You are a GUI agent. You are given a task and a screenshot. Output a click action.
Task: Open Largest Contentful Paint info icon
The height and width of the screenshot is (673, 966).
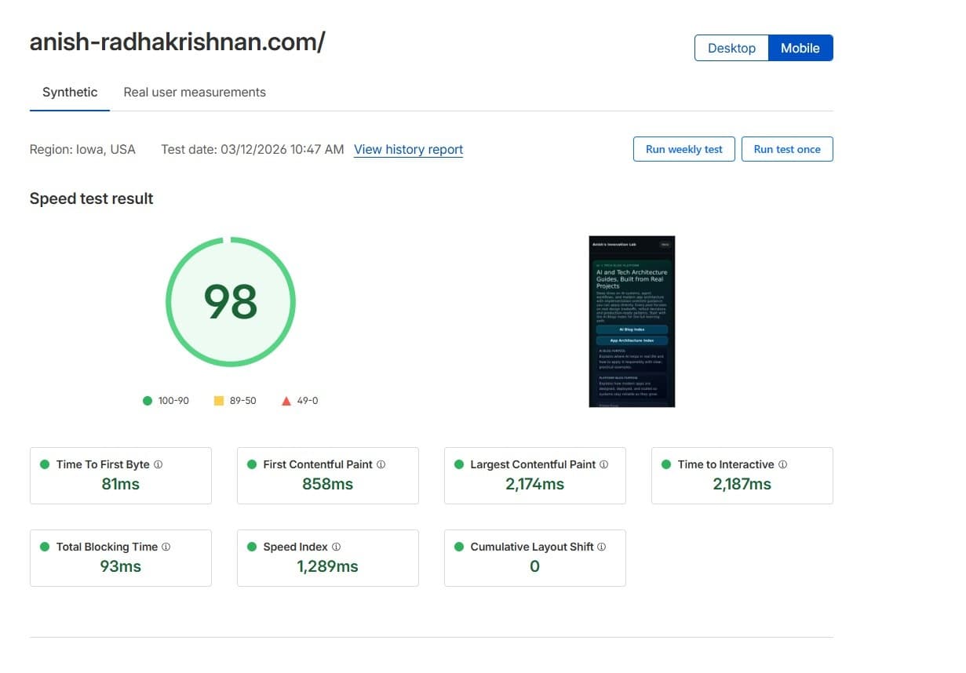[x=603, y=464]
